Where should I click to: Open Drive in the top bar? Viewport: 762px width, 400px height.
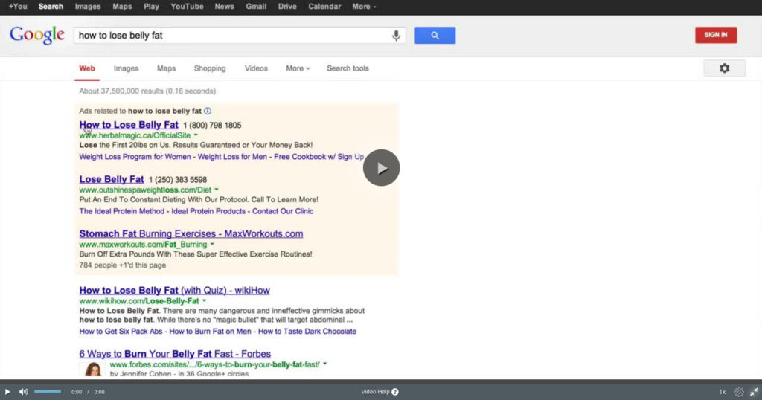click(x=287, y=7)
